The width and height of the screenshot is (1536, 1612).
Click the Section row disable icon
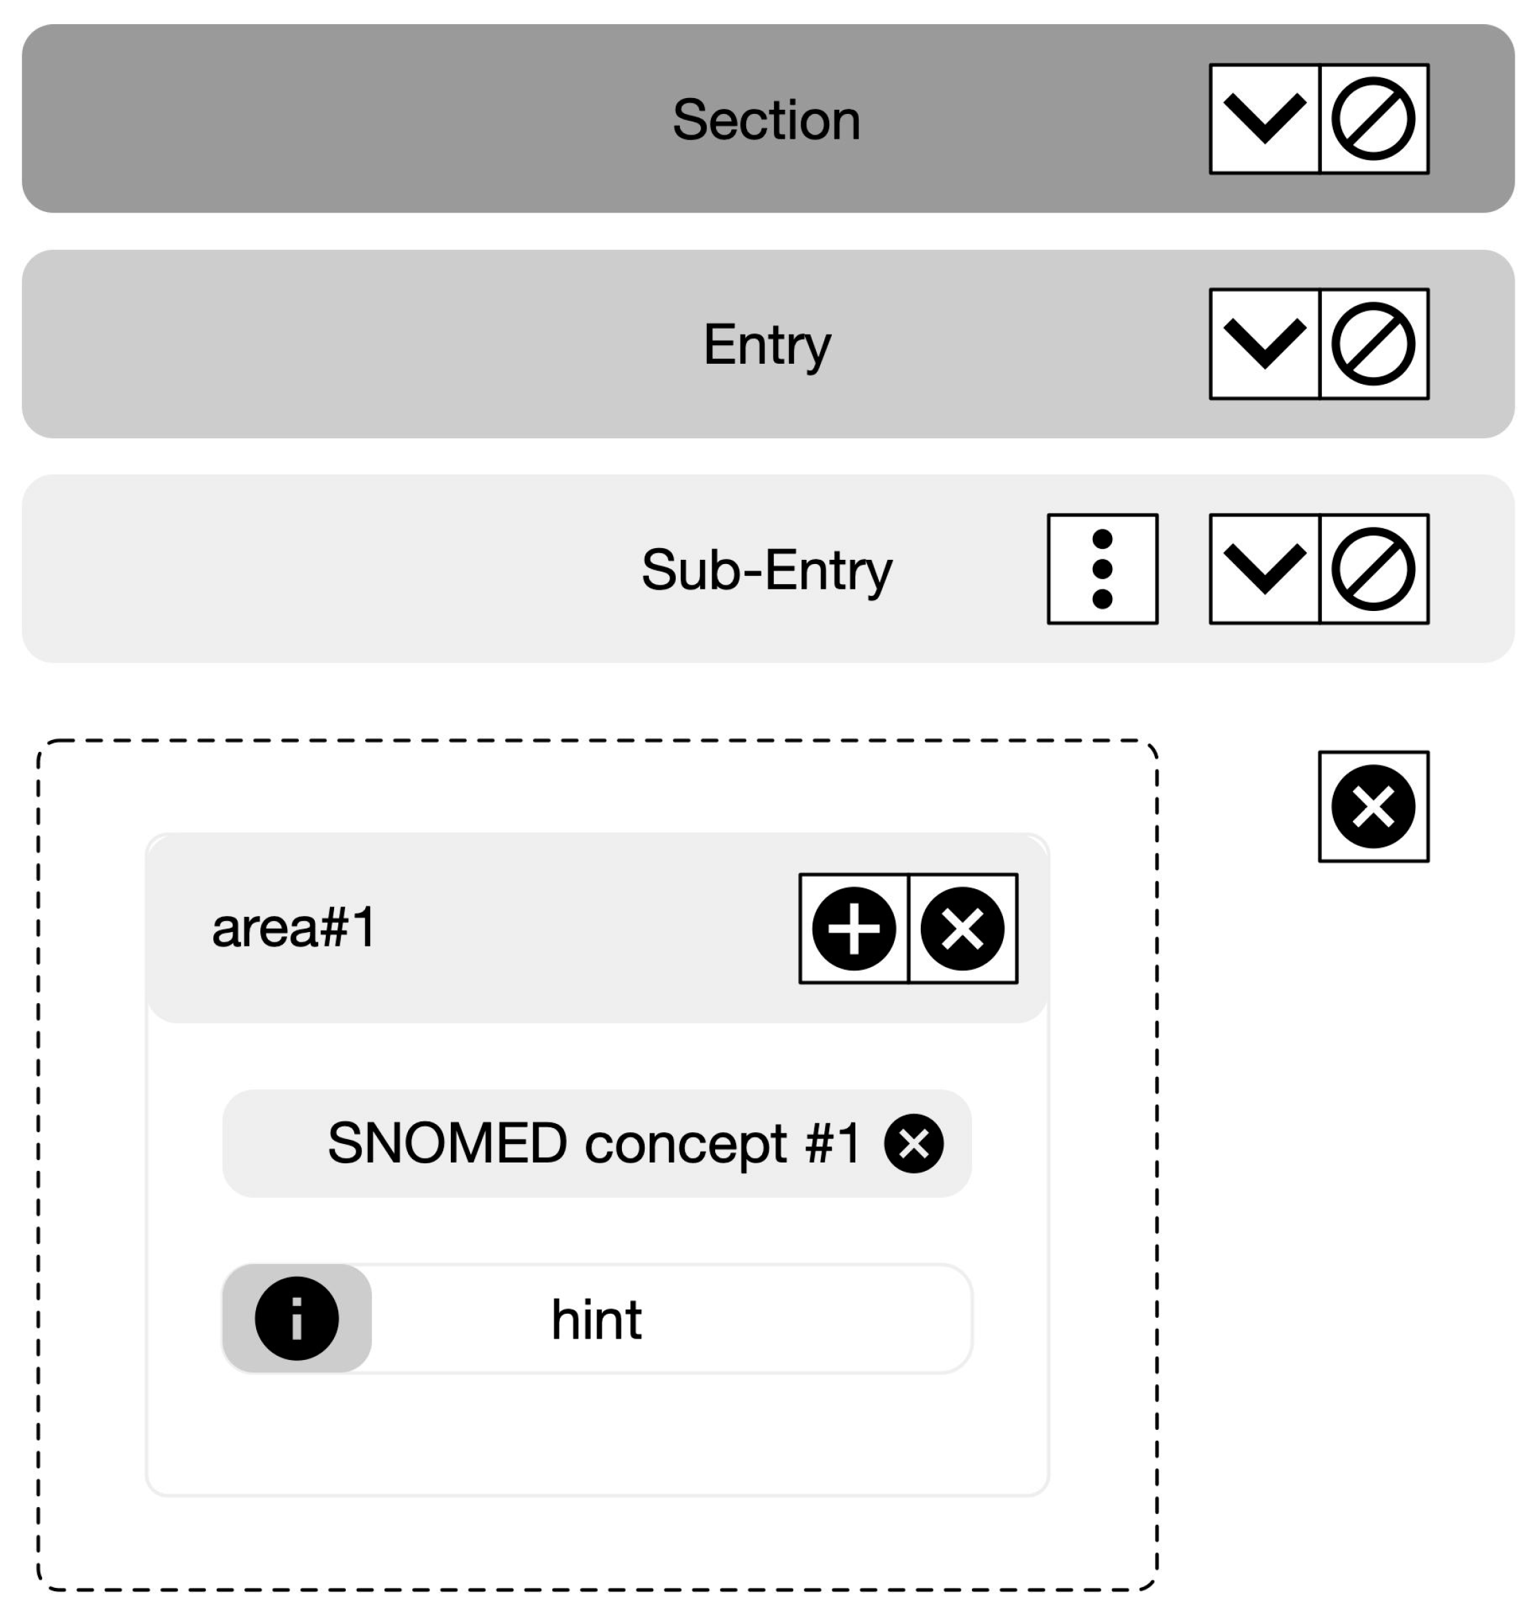[1373, 119]
